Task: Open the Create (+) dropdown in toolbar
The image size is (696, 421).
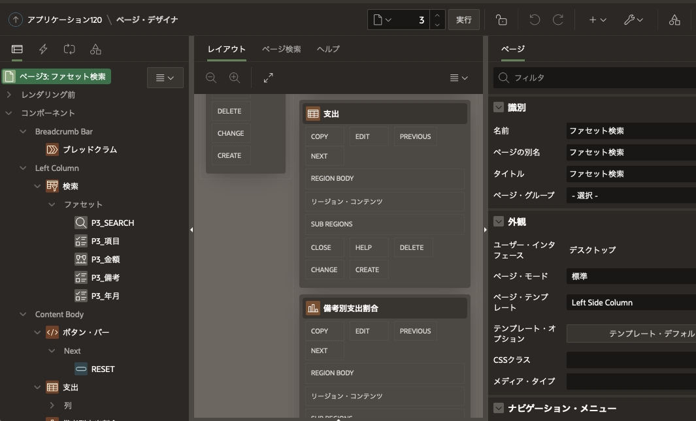Action: 595,20
